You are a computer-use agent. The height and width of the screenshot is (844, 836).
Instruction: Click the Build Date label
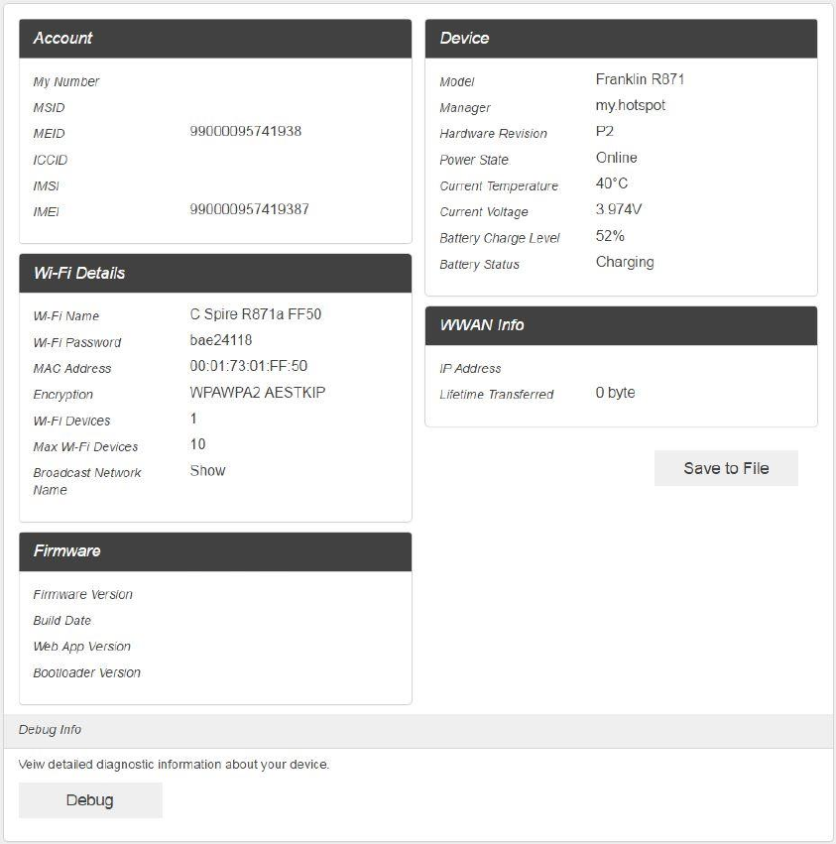[61, 621]
